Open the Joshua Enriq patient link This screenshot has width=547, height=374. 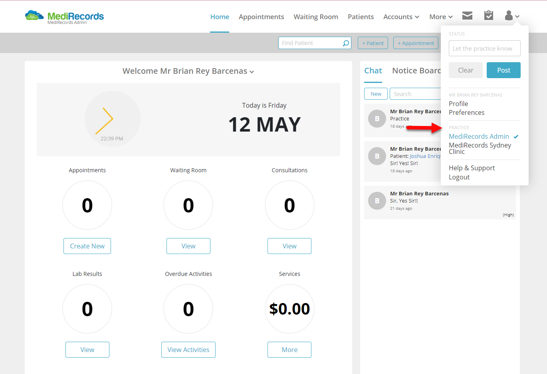425,156
